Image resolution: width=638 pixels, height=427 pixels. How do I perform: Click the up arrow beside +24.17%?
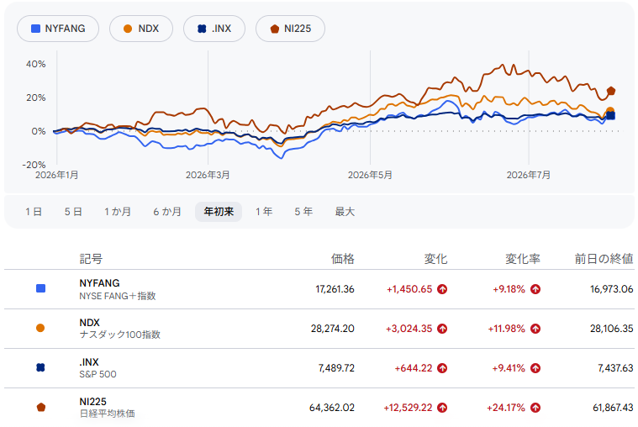pos(535,408)
